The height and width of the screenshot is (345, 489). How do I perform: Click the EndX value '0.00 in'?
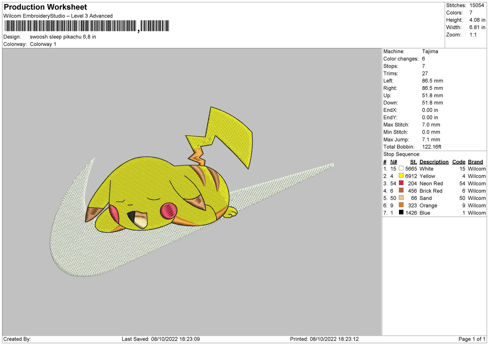pos(430,110)
